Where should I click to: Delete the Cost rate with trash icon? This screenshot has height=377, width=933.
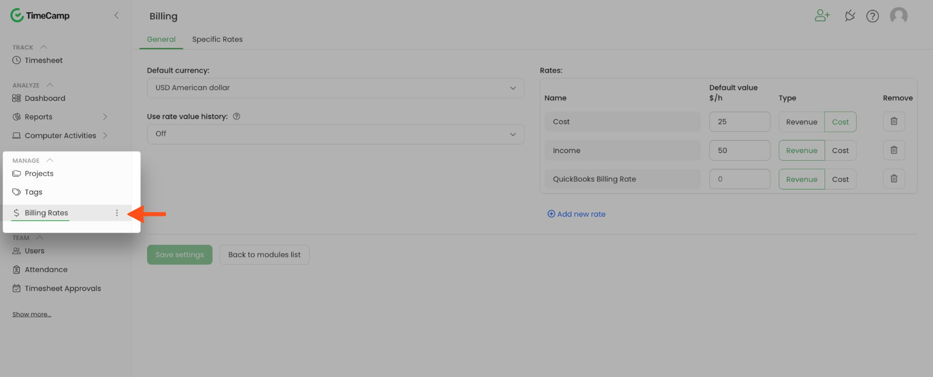[x=893, y=122]
